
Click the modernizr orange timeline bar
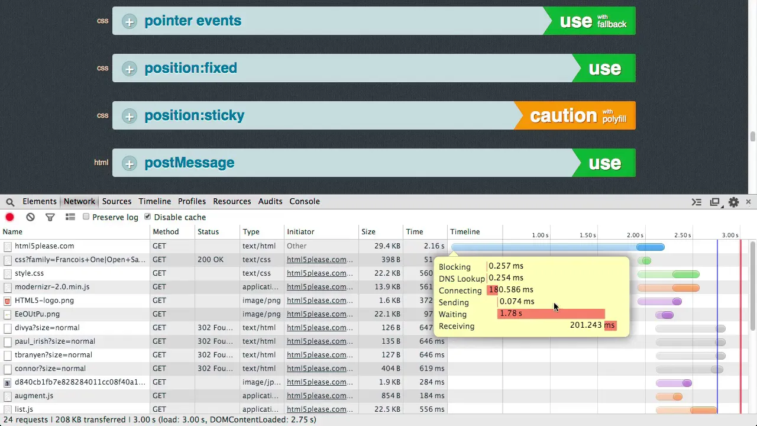pos(668,288)
